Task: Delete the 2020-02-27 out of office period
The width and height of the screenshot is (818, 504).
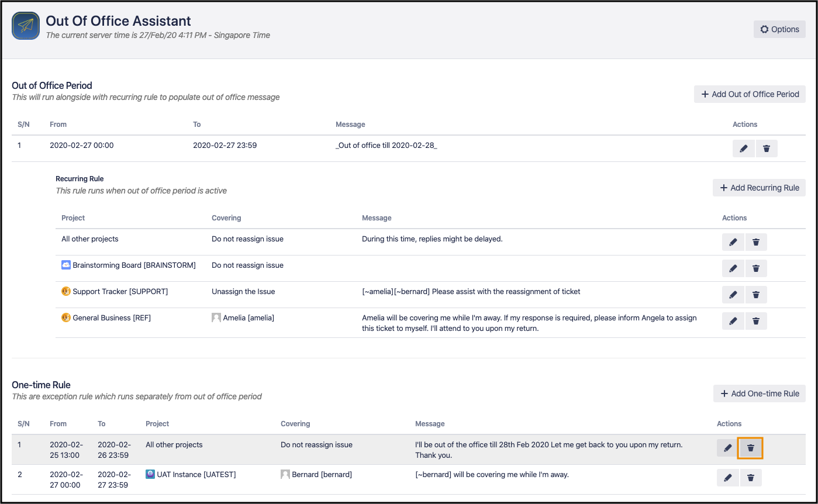Action: (767, 149)
